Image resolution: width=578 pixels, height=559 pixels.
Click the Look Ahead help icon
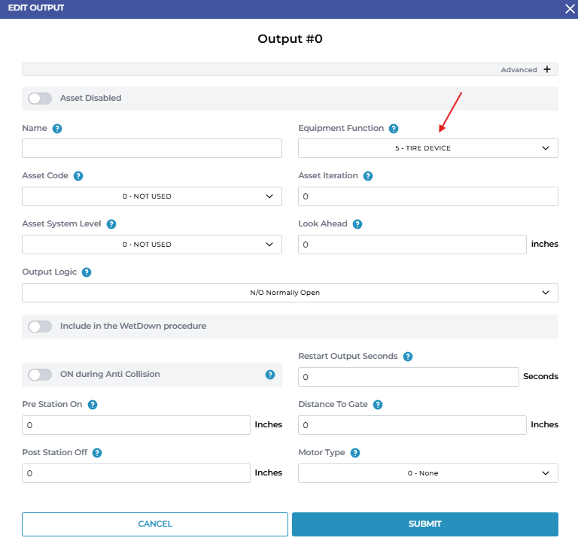coord(357,224)
